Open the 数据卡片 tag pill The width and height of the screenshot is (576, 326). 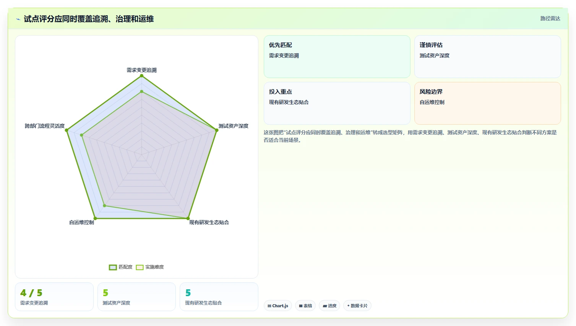coord(357,306)
